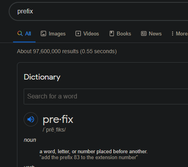Screen dimensions: 188x167
Task: Click the three-dot icon beside More
Action: pyautogui.click(x=172, y=33)
